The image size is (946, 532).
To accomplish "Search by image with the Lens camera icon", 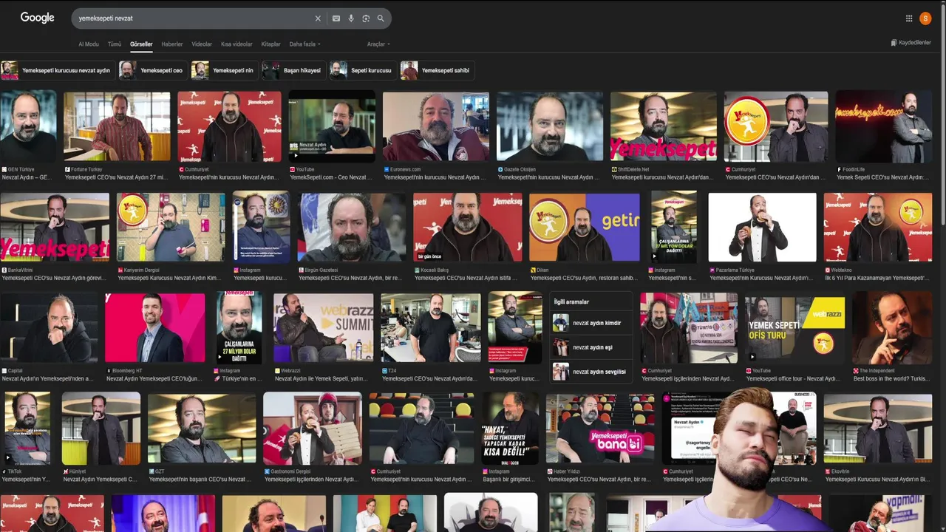I will (x=366, y=18).
